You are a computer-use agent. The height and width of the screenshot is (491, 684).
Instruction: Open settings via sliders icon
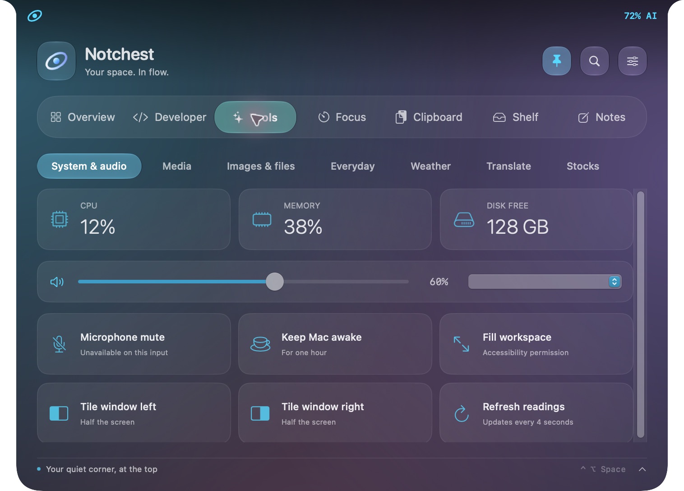(633, 61)
